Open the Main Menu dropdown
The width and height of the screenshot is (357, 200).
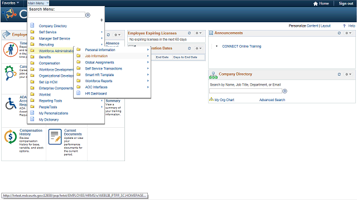(38, 3)
